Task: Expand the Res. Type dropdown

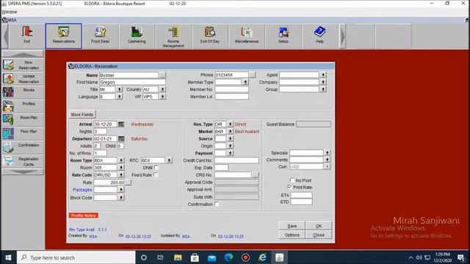Action: 230,124
